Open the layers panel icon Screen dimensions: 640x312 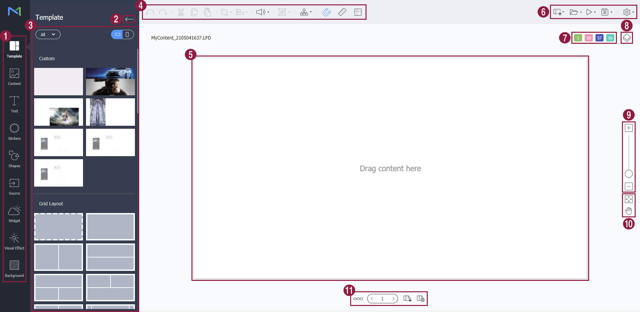point(627,38)
